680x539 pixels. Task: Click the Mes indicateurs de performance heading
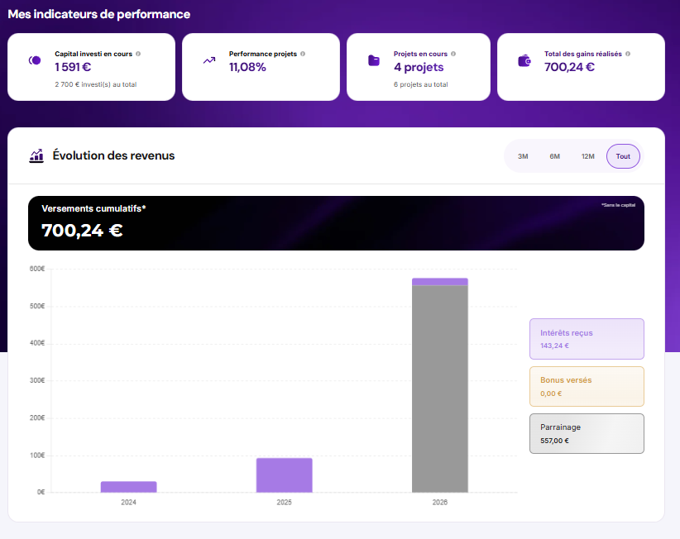99,14
